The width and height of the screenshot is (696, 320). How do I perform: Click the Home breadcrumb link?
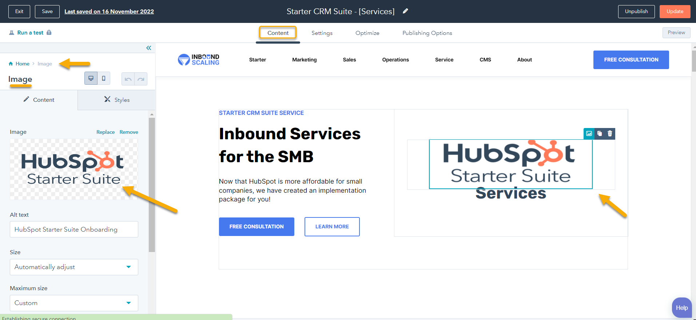click(x=23, y=64)
